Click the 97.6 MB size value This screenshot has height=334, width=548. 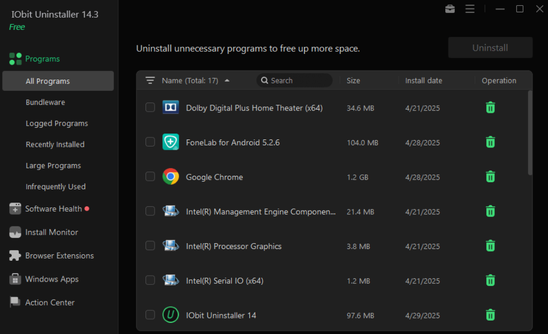point(360,315)
